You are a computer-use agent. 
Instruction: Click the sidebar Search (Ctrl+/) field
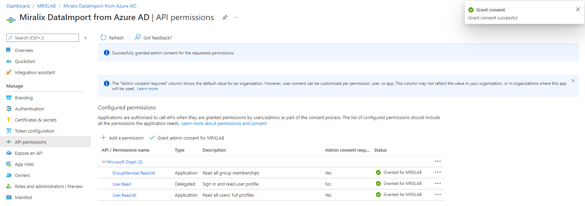[43, 38]
